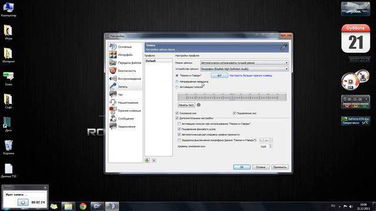Open the Устройство записи dropdown

pos(244,69)
